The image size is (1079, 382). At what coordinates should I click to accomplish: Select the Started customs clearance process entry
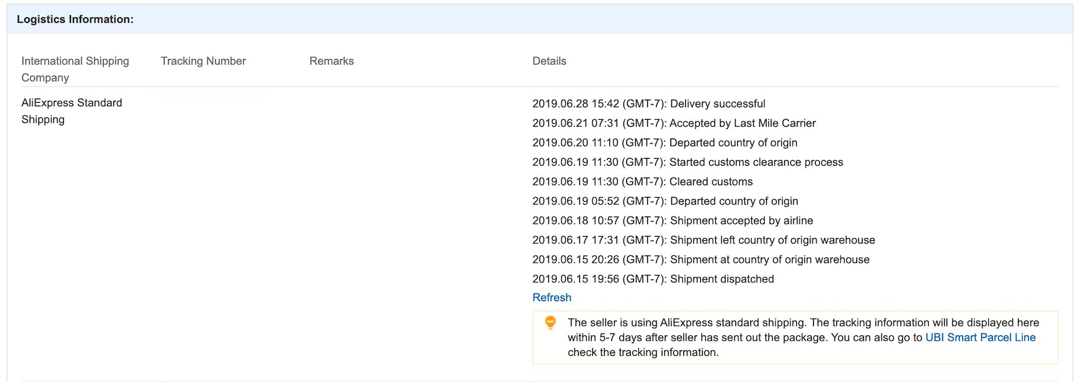[x=687, y=162]
